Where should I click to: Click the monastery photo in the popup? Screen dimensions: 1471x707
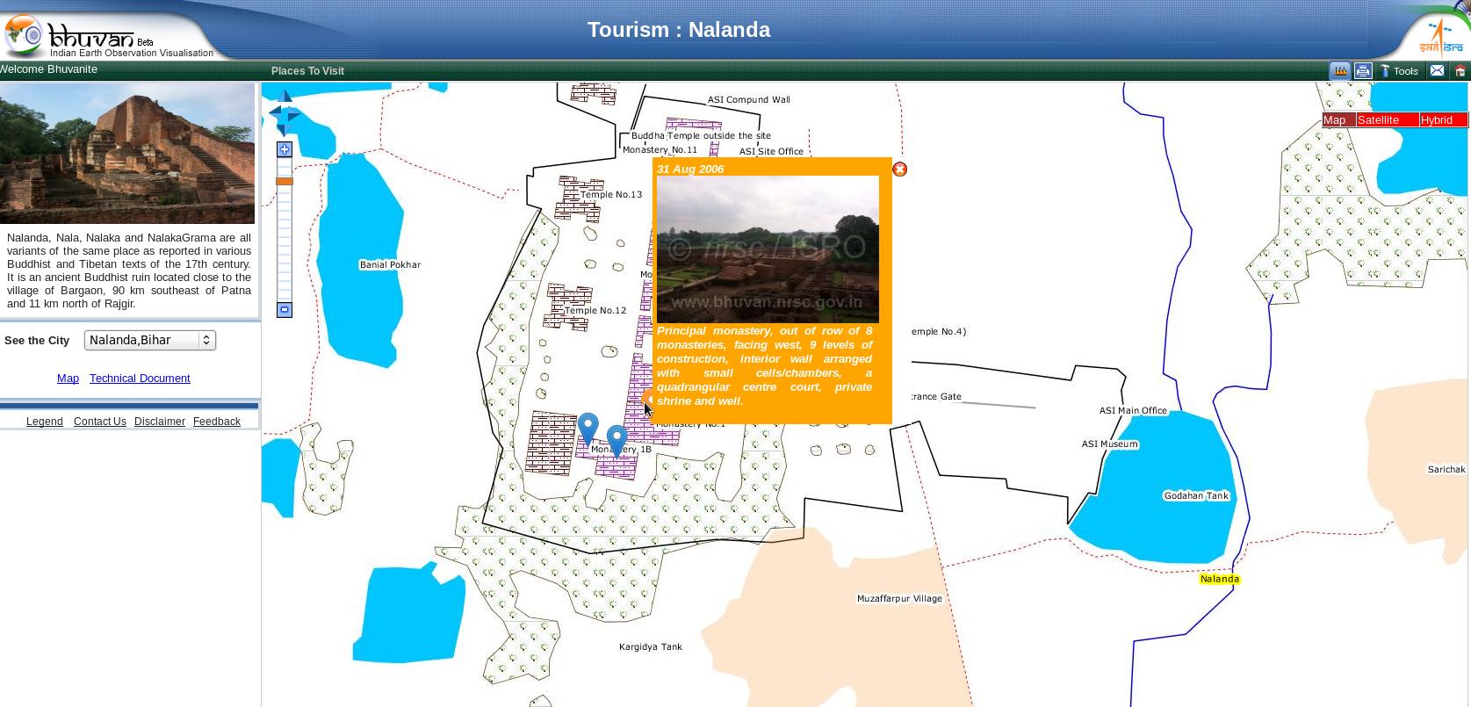768,249
